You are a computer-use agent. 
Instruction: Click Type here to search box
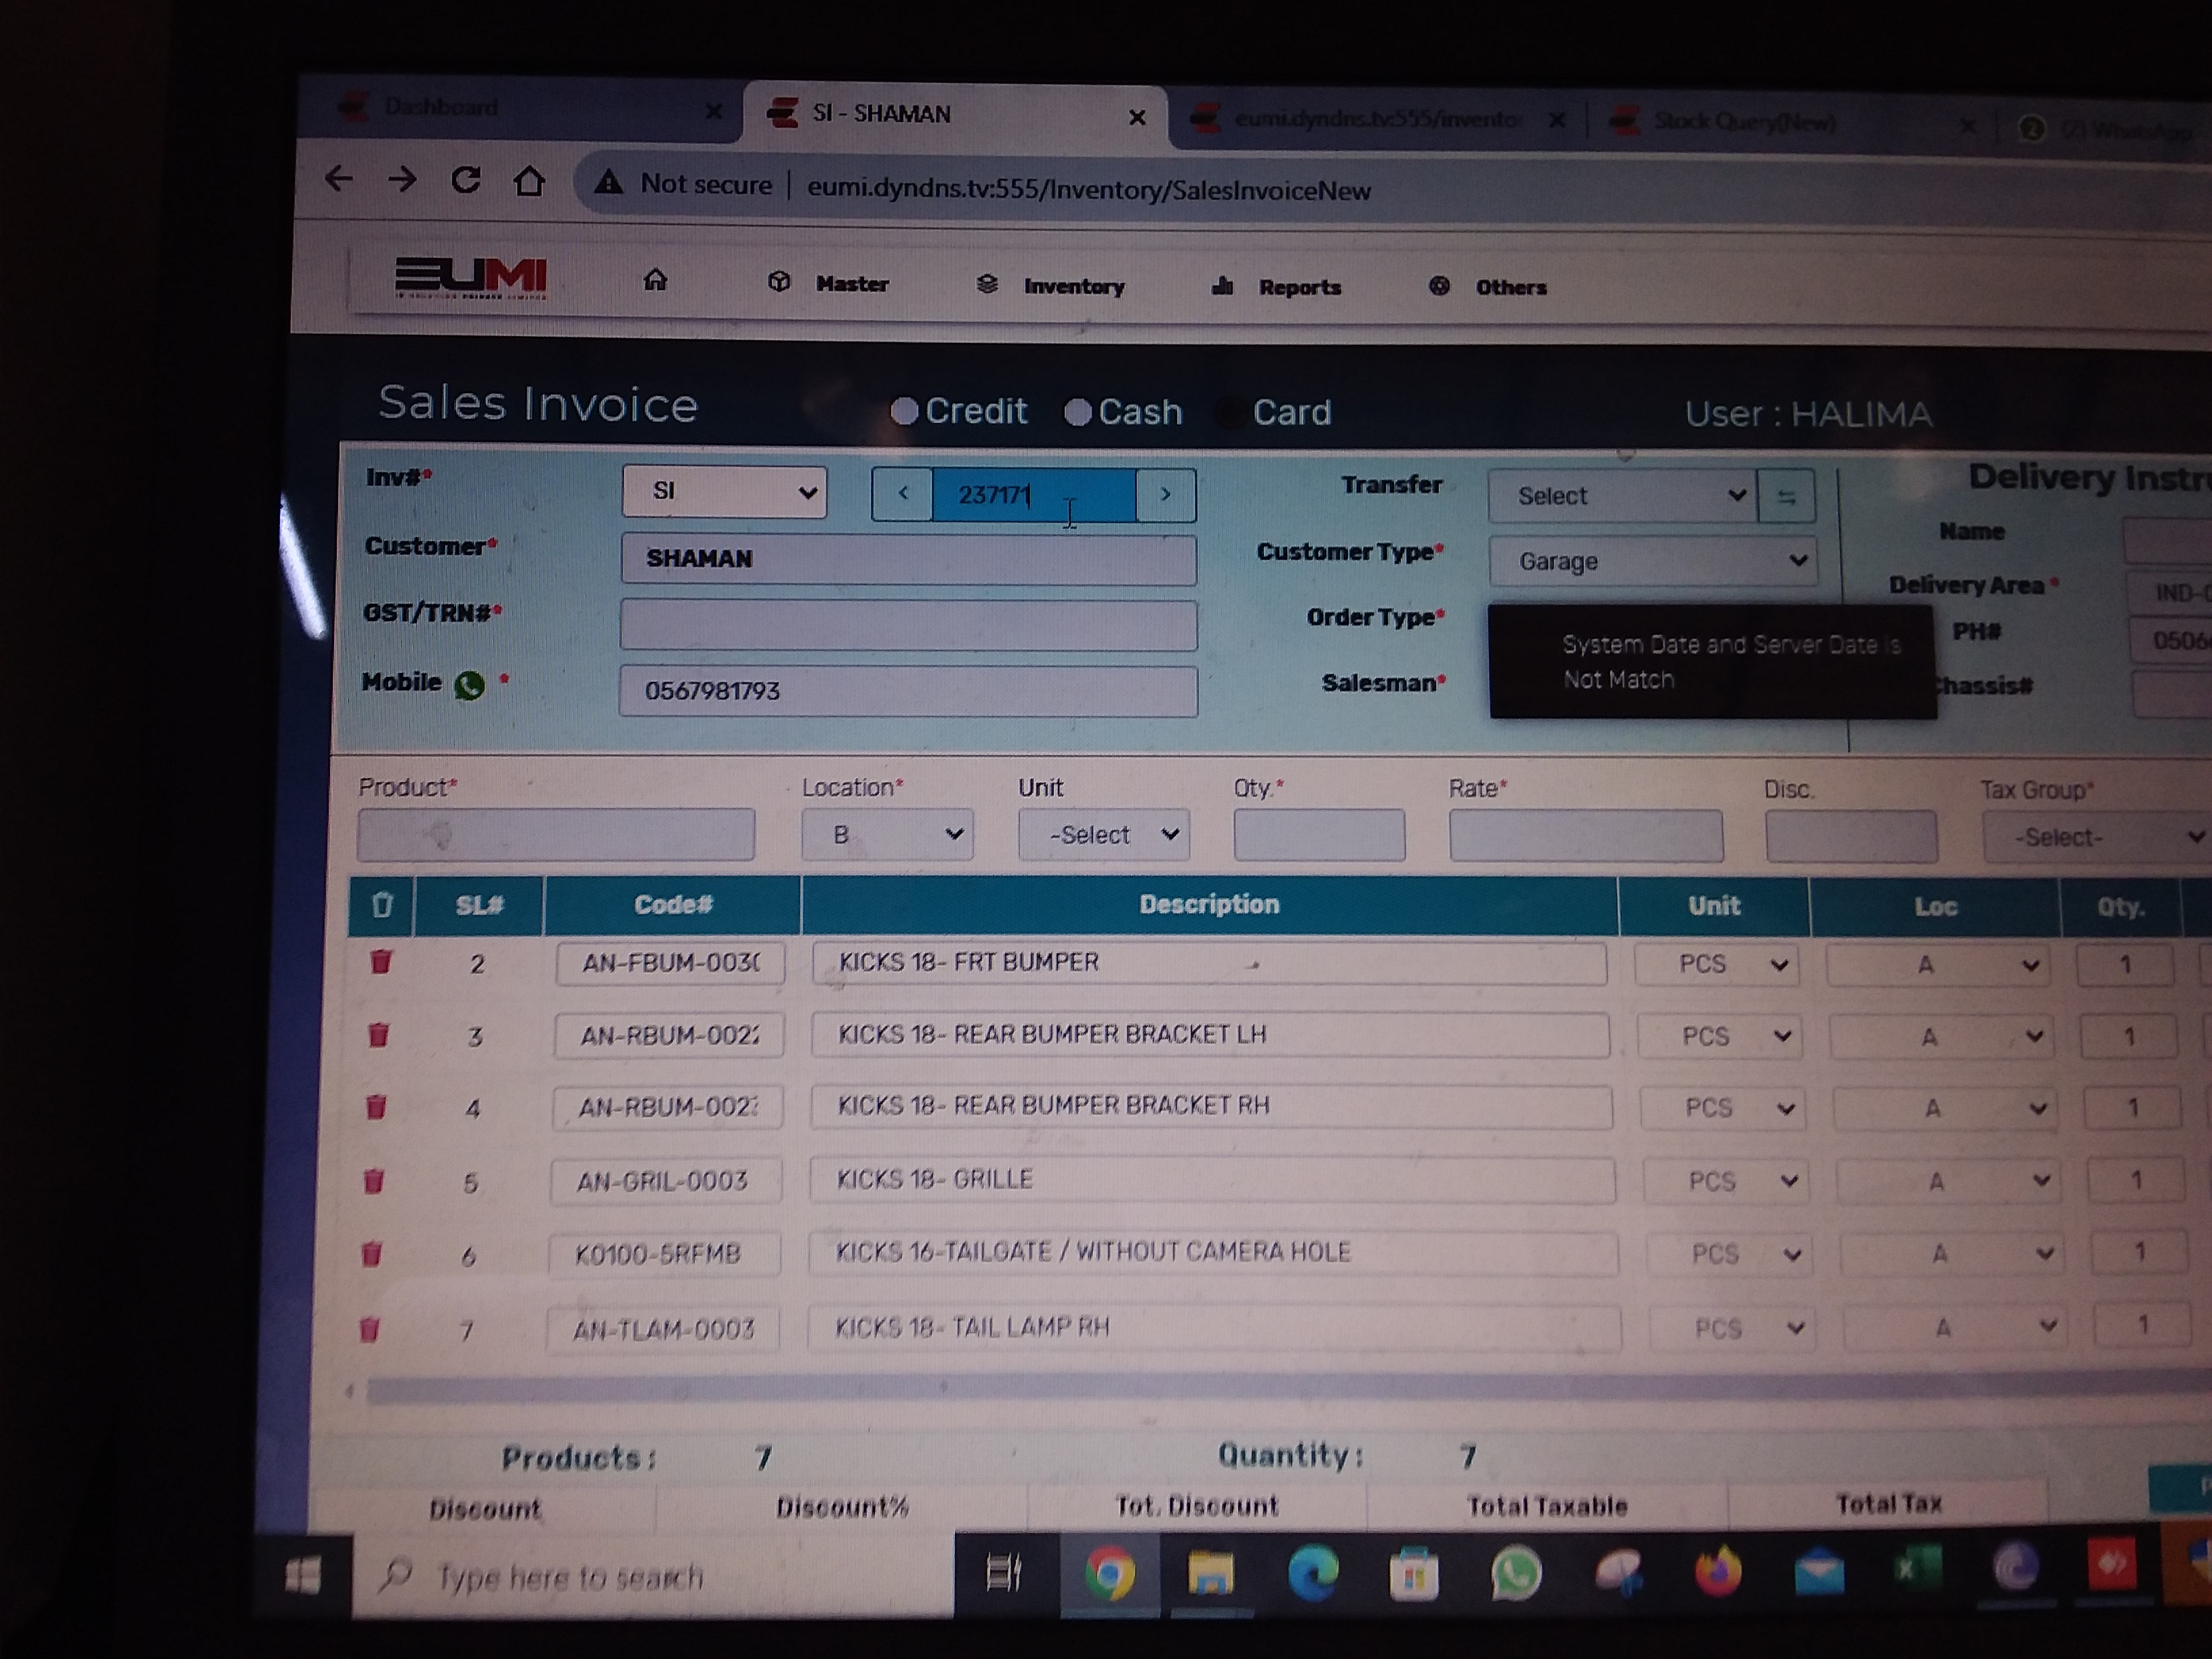point(653,1576)
